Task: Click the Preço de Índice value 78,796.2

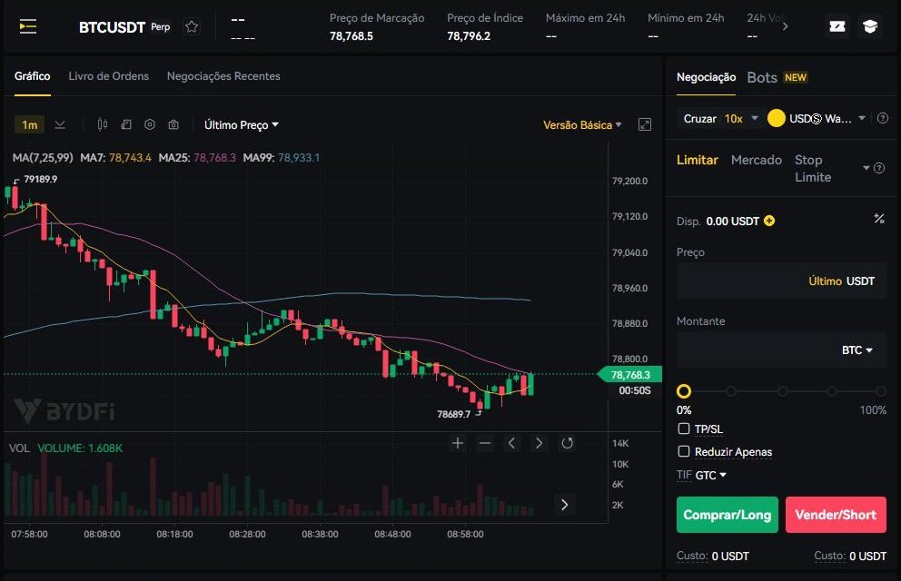Action: [x=469, y=36]
